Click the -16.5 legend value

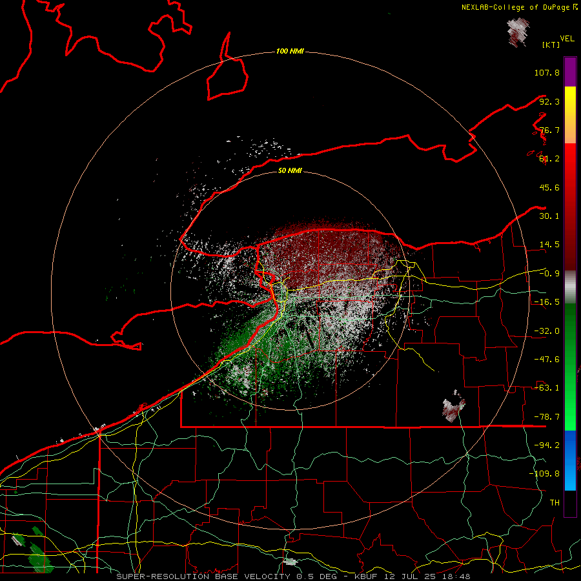pyautogui.click(x=547, y=302)
